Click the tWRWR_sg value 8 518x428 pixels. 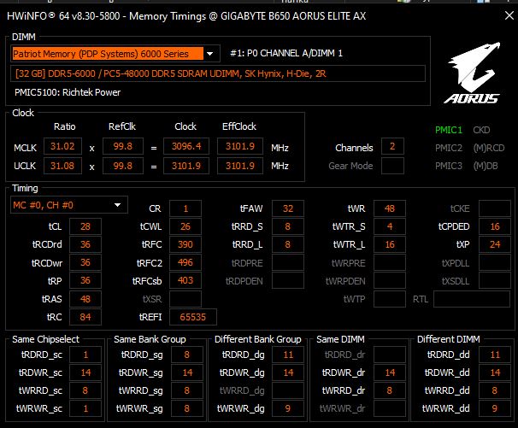click(187, 408)
